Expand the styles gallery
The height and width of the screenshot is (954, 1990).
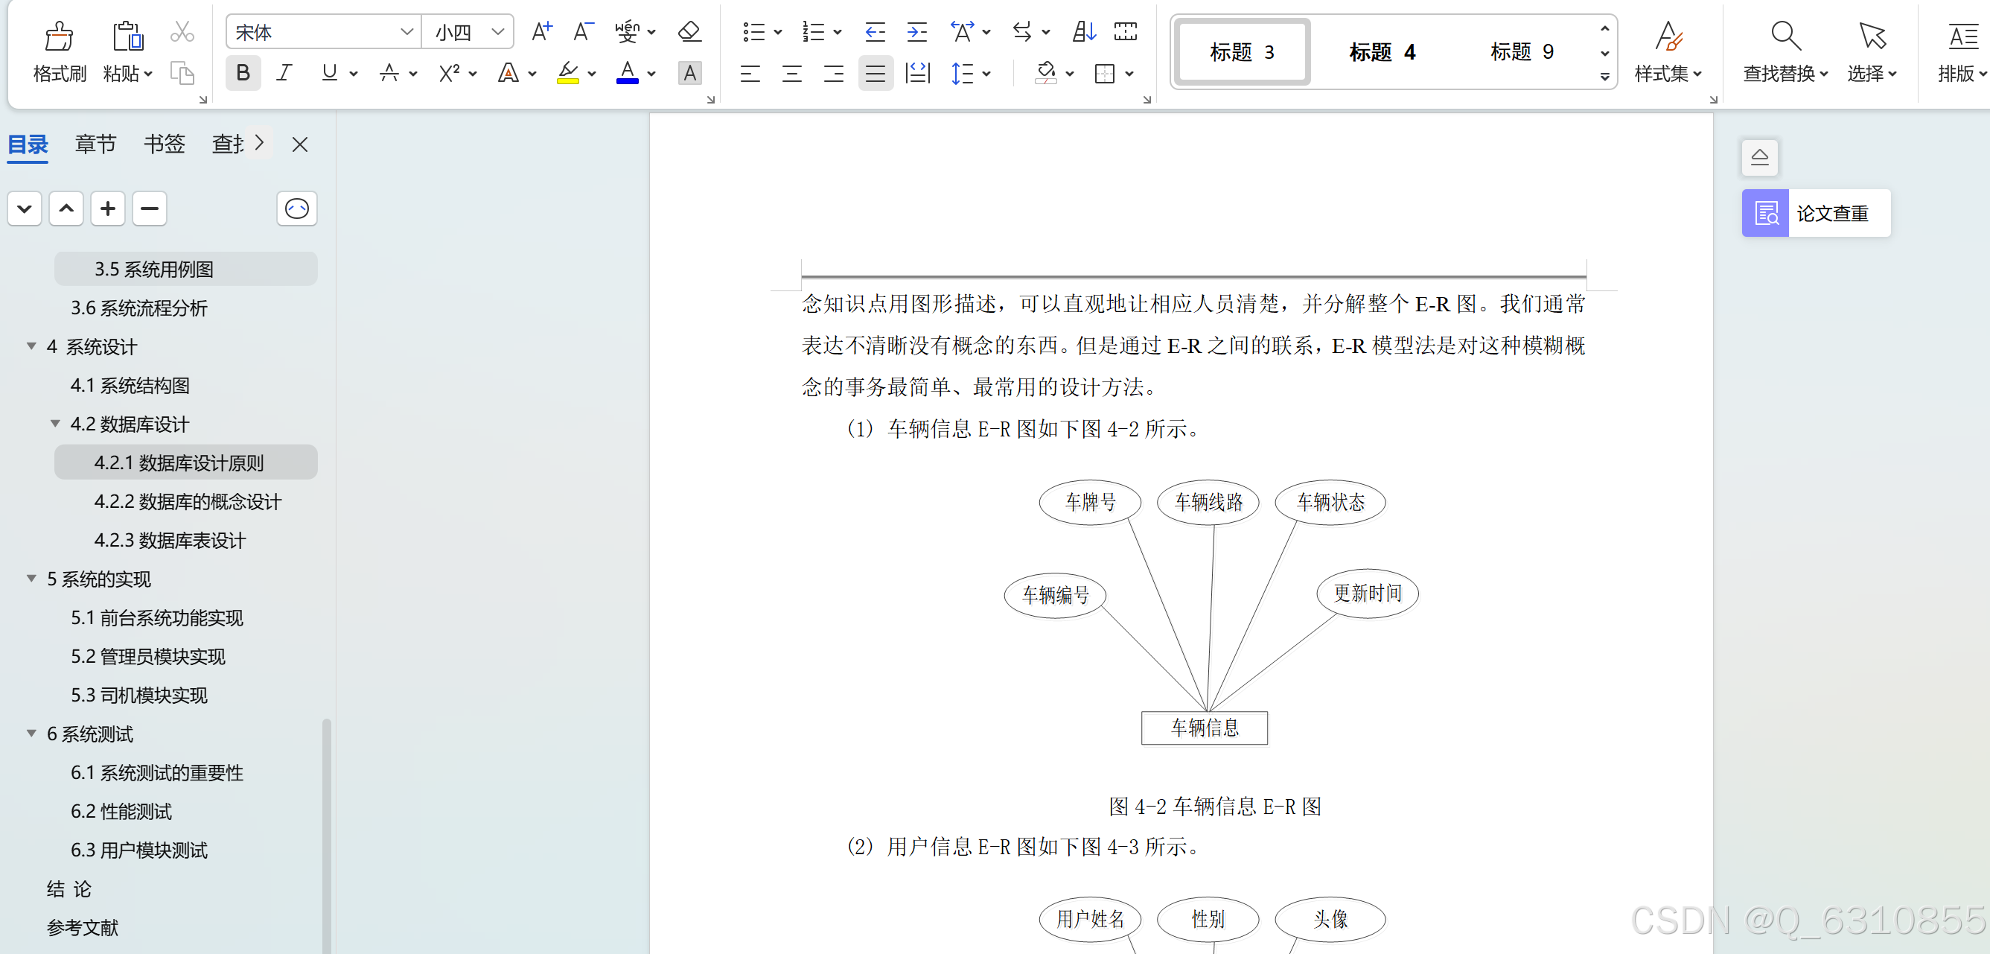pos(1604,77)
